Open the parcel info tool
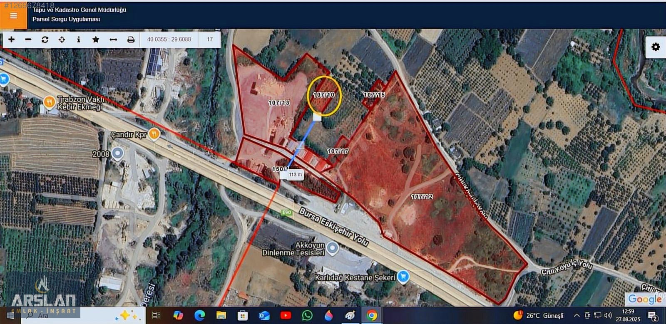Screen dimensions: 666x324 (79, 40)
